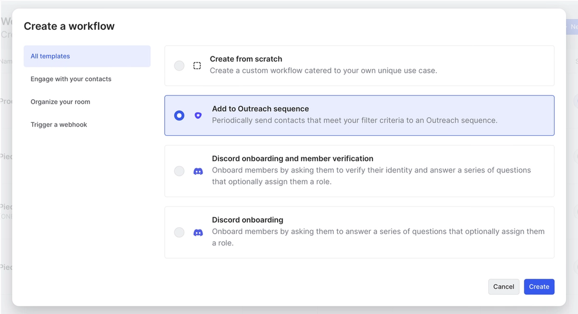
Task: Click the Discord onboarding template description text
Action: [378, 237]
